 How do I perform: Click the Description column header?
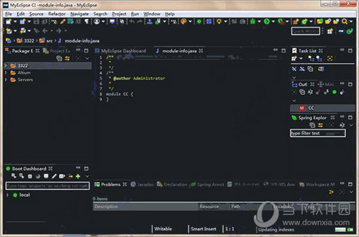click(146, 206)
